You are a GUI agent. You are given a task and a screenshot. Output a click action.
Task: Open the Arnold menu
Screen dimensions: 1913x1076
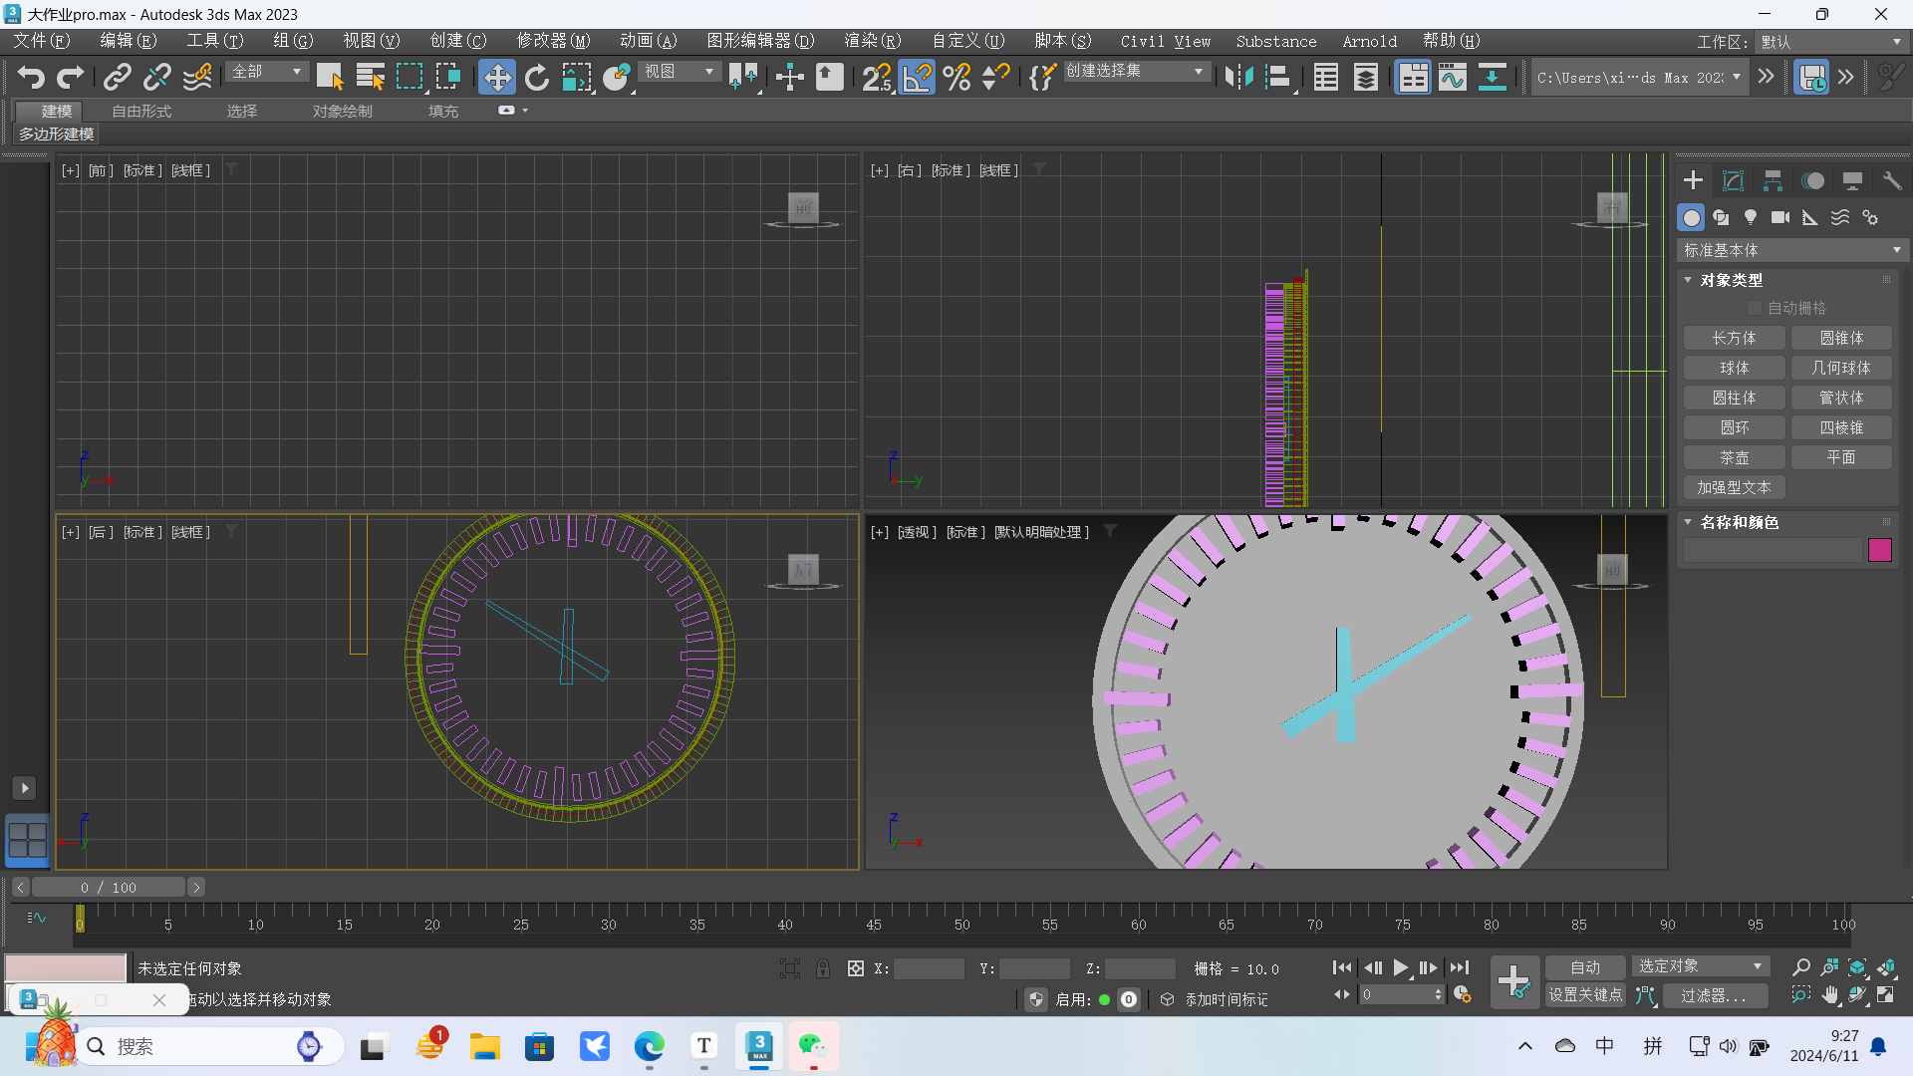point(1369,41)
